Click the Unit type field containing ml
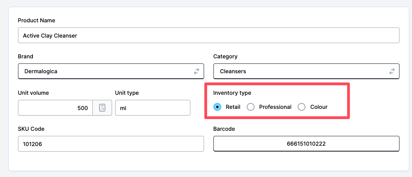Viewport: 412px width, 177px height. pyautogui.click(x=153, y=108)
